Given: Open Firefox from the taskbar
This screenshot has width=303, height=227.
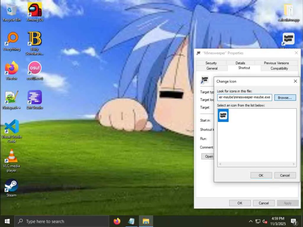Looking at the screenshot, I should pos(117,221).
